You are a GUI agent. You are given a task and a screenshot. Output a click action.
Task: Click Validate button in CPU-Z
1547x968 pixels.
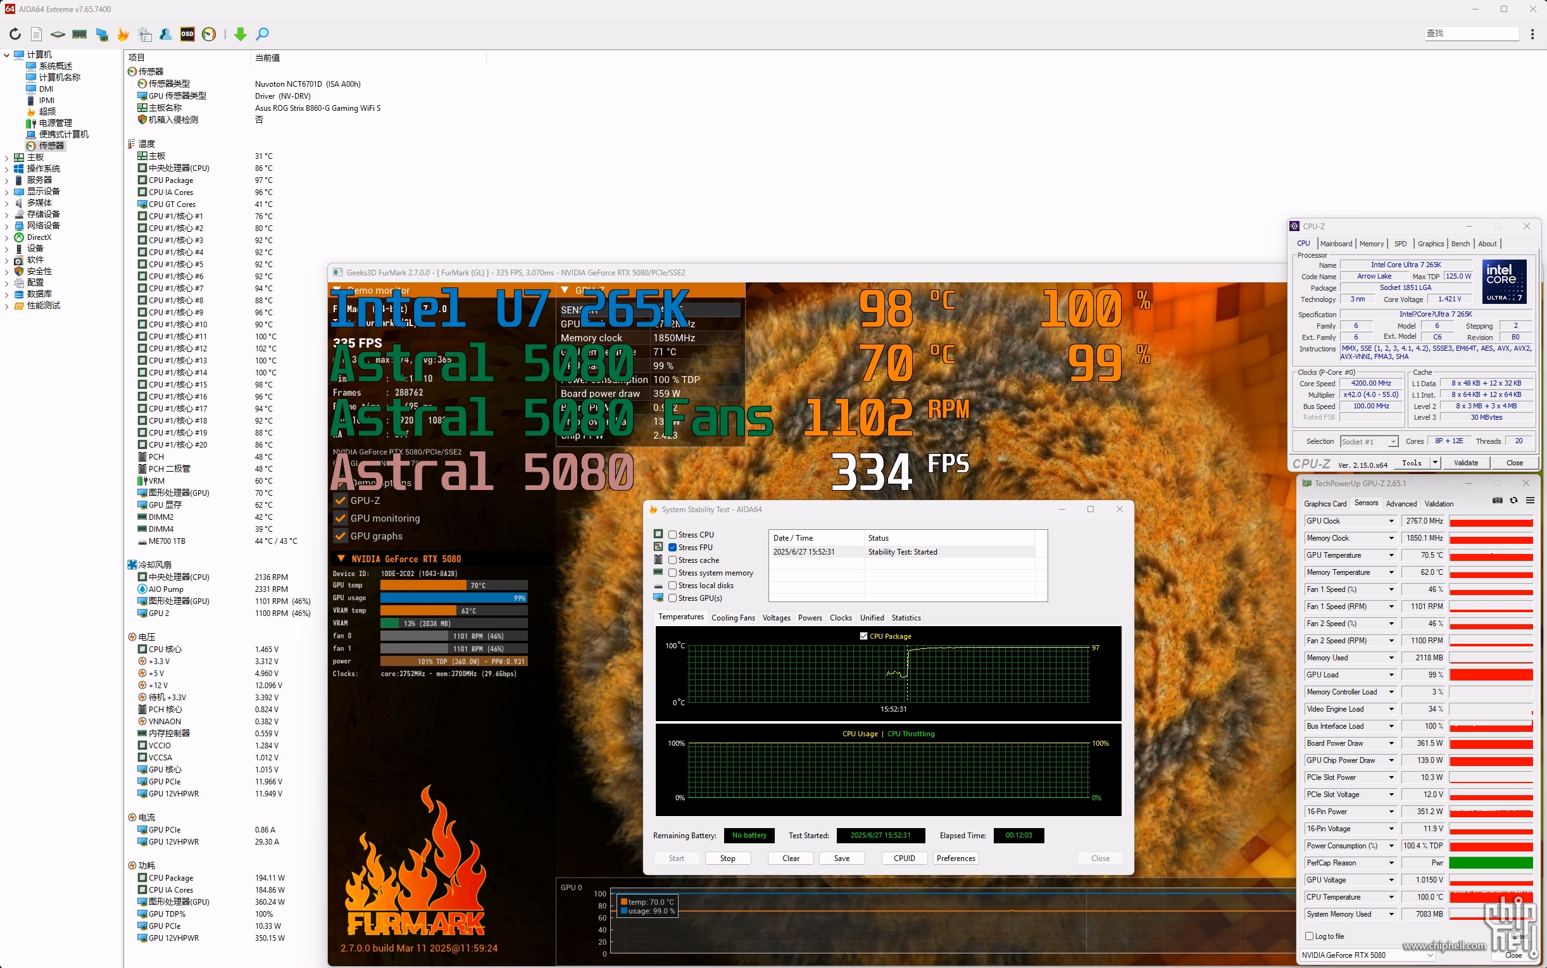point(1466,462)
